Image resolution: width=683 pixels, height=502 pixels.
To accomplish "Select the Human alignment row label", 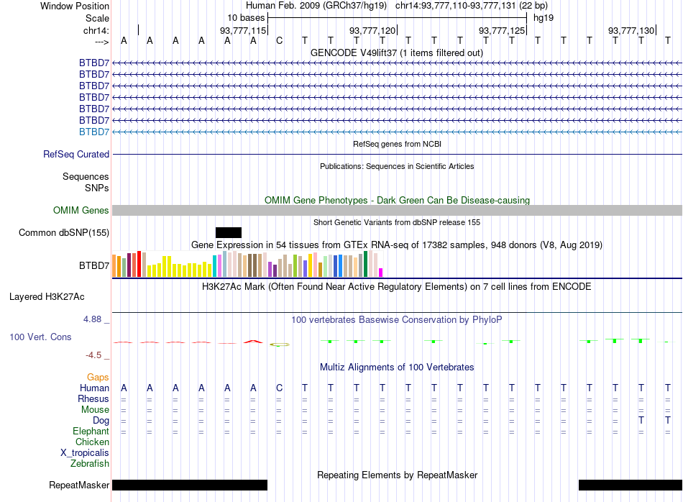I will [94, 388].
